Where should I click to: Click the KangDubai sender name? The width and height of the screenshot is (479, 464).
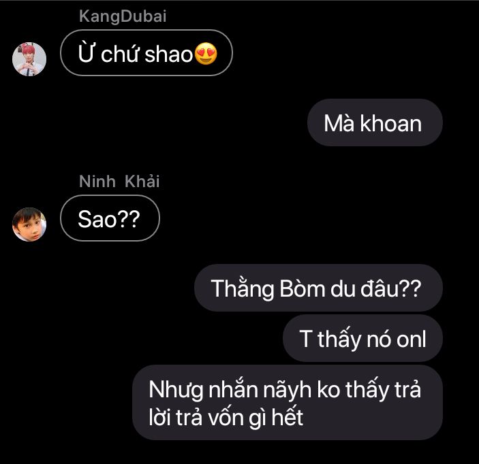click(123, 16)
